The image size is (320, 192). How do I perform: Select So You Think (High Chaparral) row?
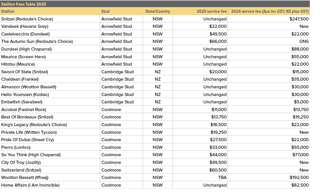coord(30,155)
